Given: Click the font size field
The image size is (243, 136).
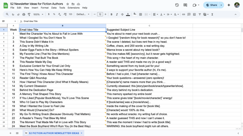Looking at the screenshot, I should point(100,14).
